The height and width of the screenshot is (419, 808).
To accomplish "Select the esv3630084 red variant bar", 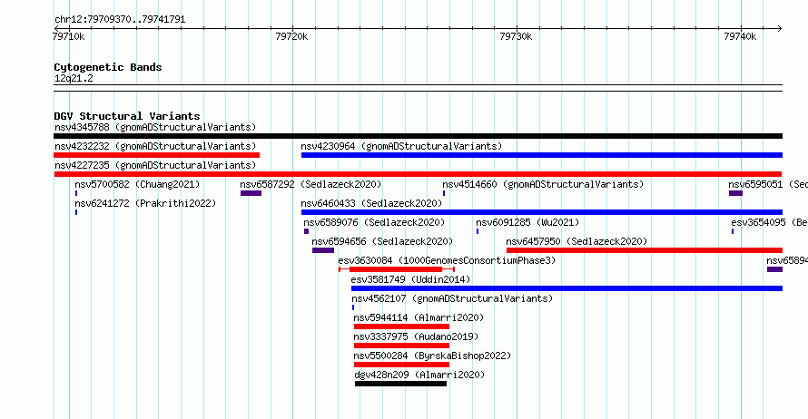I will pos(396,269).
